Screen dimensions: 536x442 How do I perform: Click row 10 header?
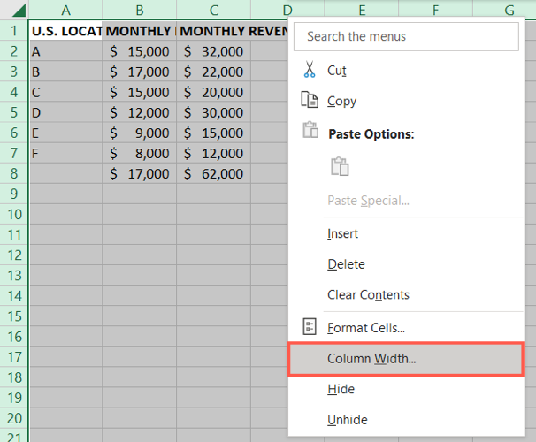[13, 215]
